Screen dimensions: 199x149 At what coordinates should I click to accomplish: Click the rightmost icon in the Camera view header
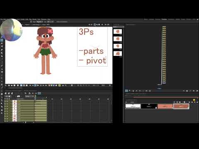point(109,24)
